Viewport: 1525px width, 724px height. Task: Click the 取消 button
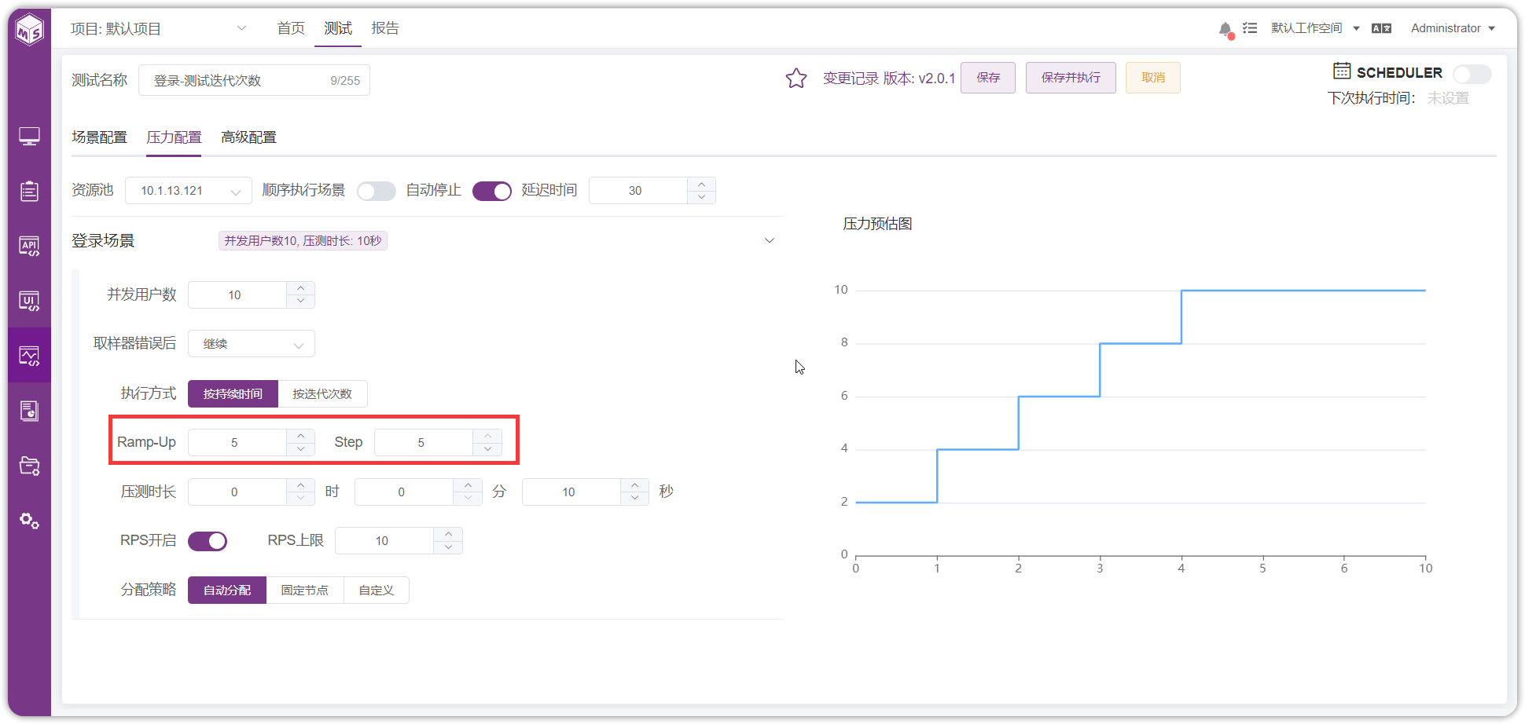(1153, 78)
